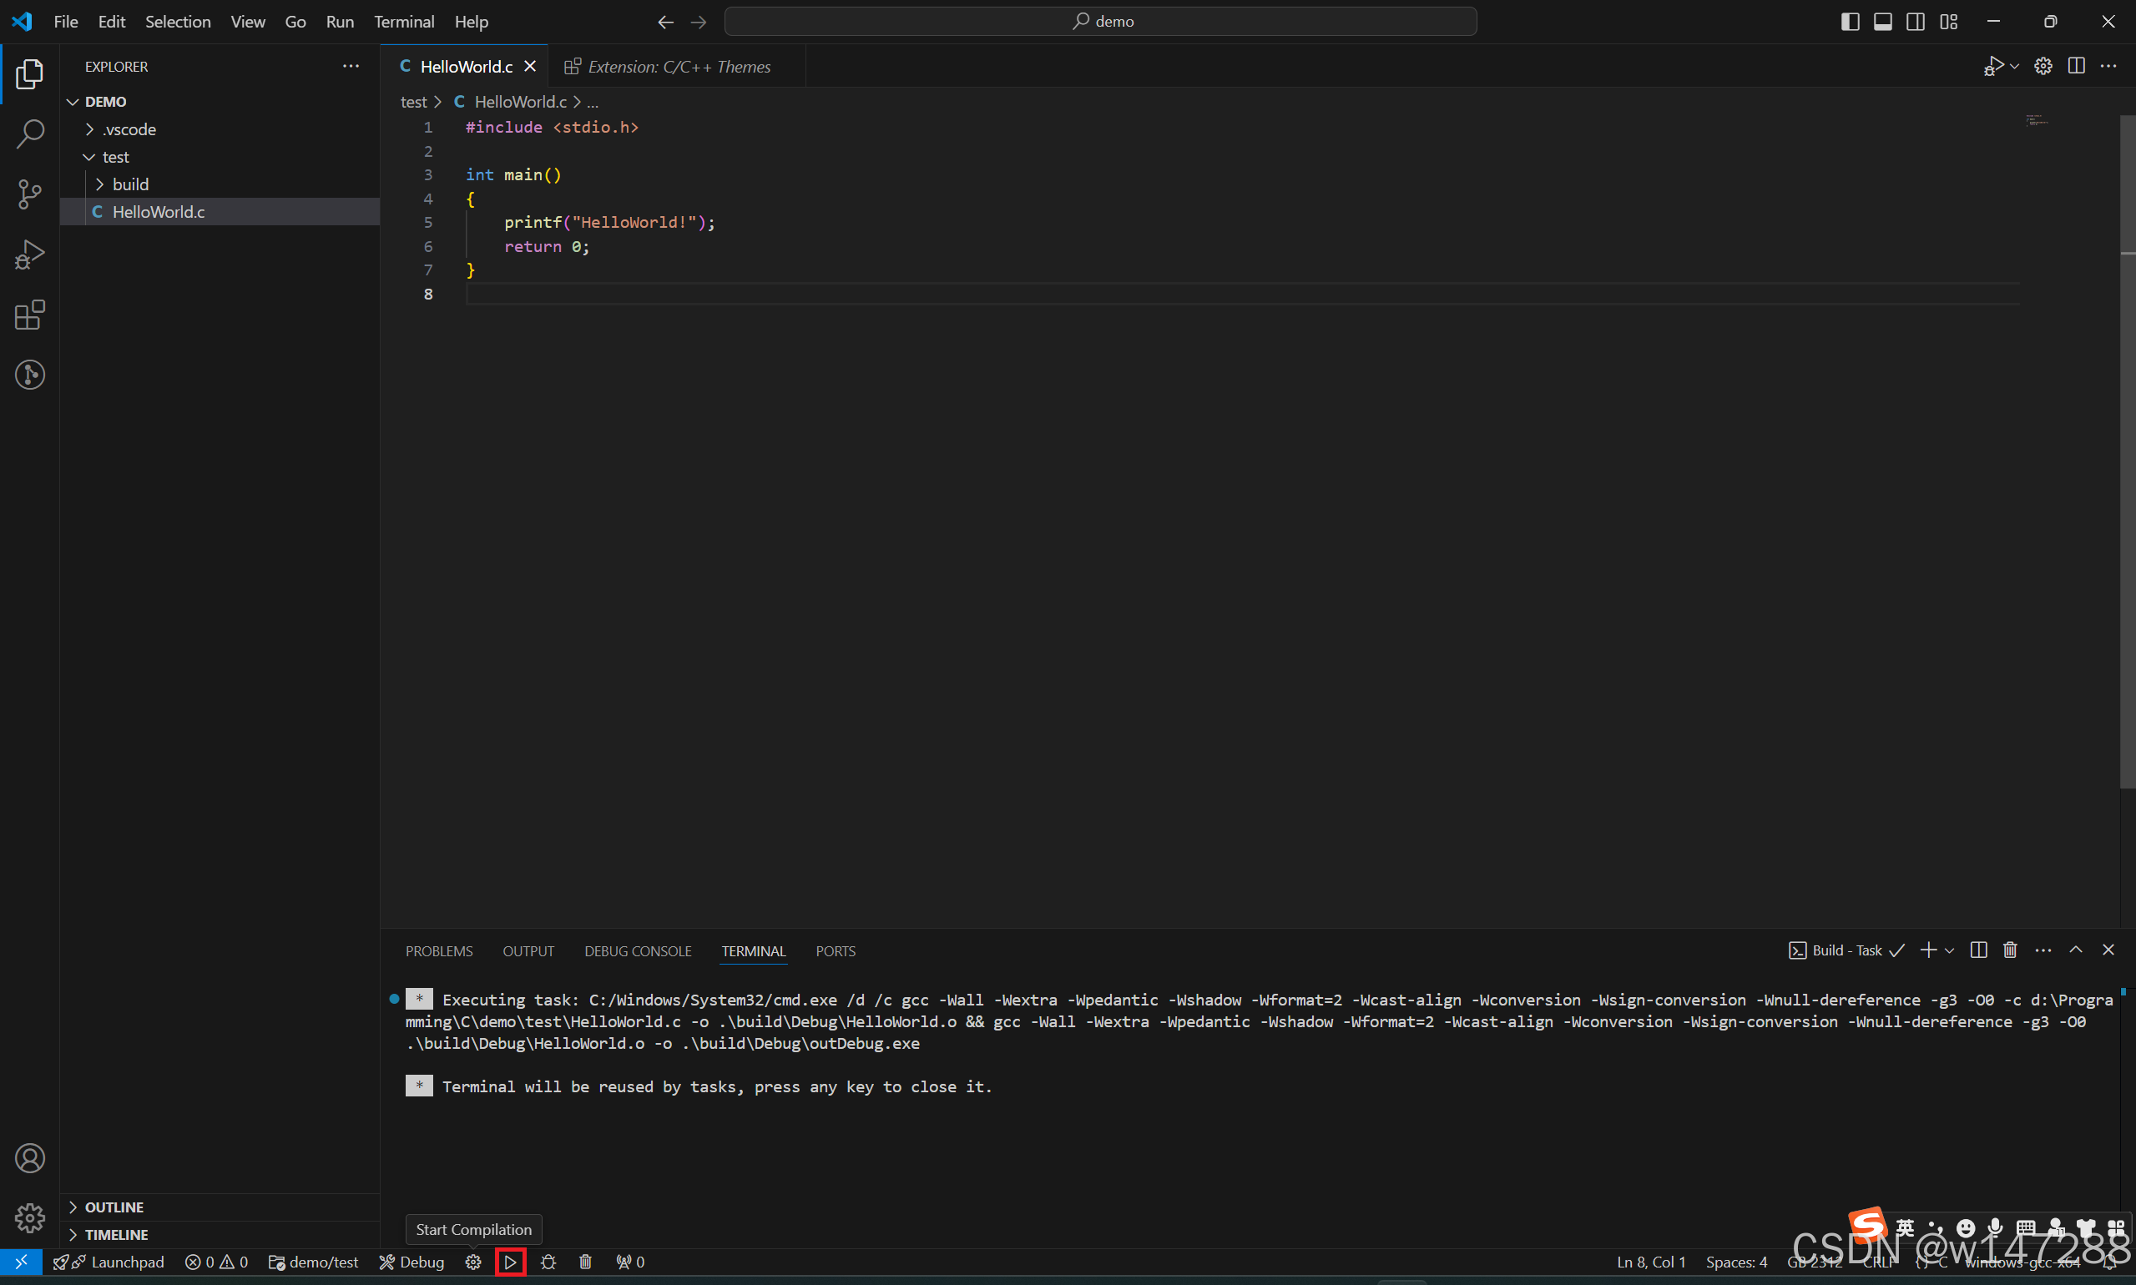Image resolution: width=2136 pixels, height=1285 pixels.
Task: Open the new terminal launch profile dropdown
Action: pos(1949,950)
